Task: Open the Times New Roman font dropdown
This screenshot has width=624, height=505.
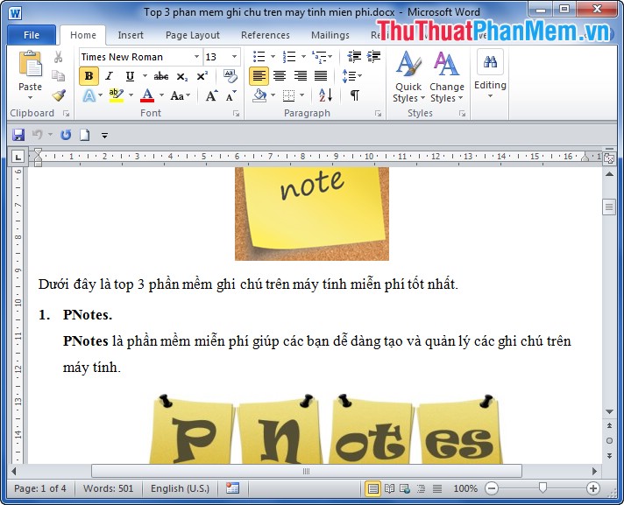Action: (196, 56)
